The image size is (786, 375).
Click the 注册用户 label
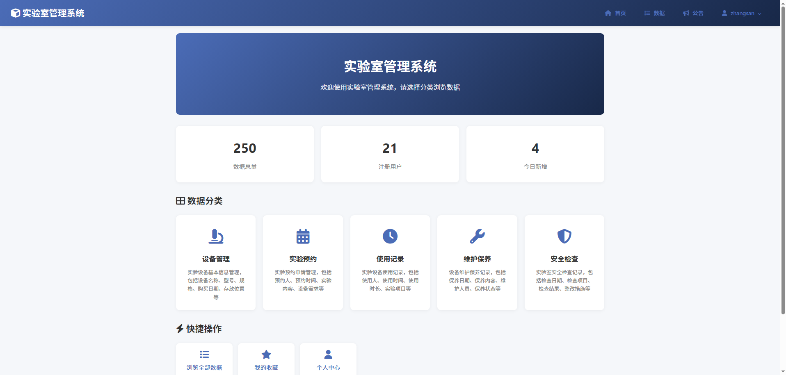click(390, 167)
